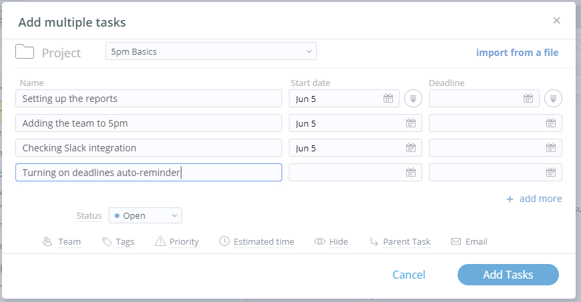Image resolution: width=581 pixels, height=302 pixels.
Task: Open calendar for 'Turning on deadlines auto-reminder' deadline
Action: pos(550,173)
